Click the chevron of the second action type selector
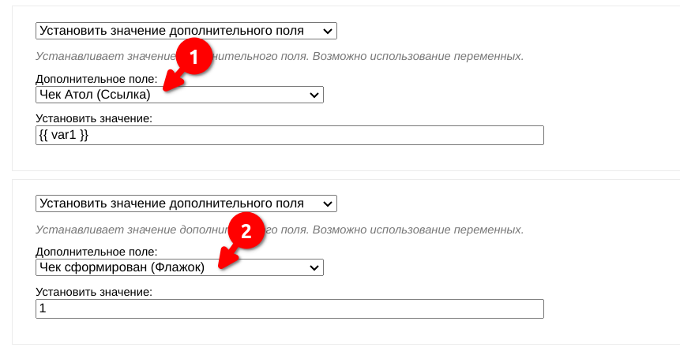This screenshot has width=680, height=351. pos(328,204)
